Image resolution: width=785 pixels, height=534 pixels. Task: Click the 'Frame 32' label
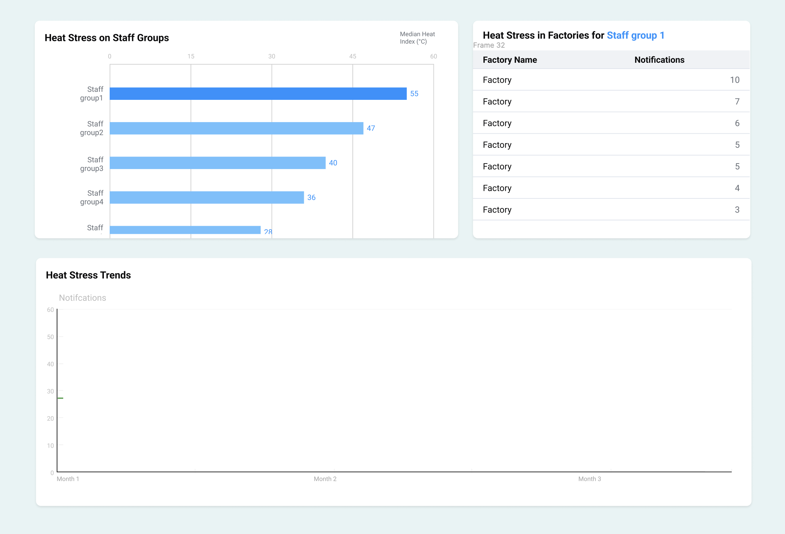click(489, 45)
